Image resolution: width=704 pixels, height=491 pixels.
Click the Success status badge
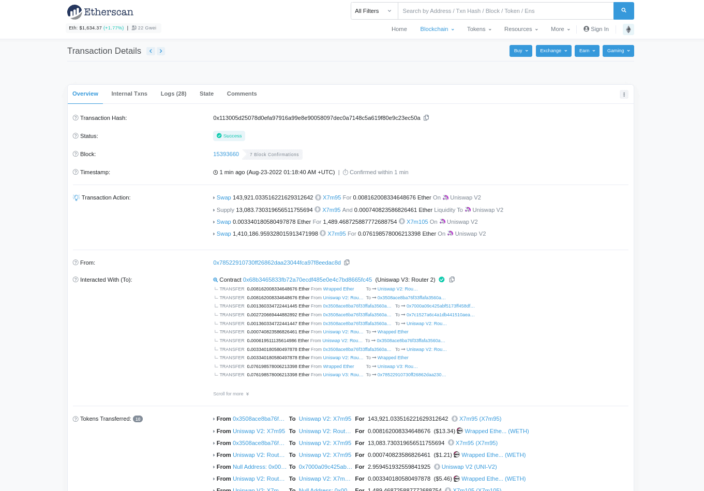pos(229,136)
